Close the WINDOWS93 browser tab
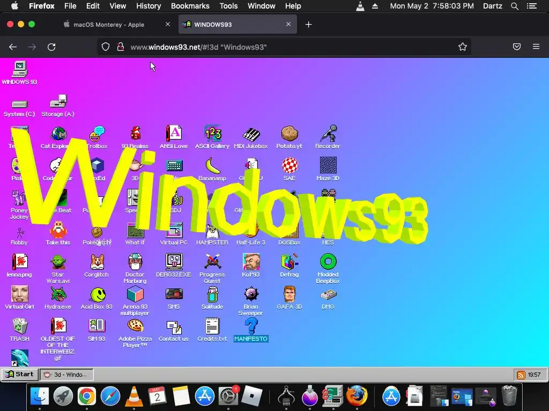 coord(288,24)
